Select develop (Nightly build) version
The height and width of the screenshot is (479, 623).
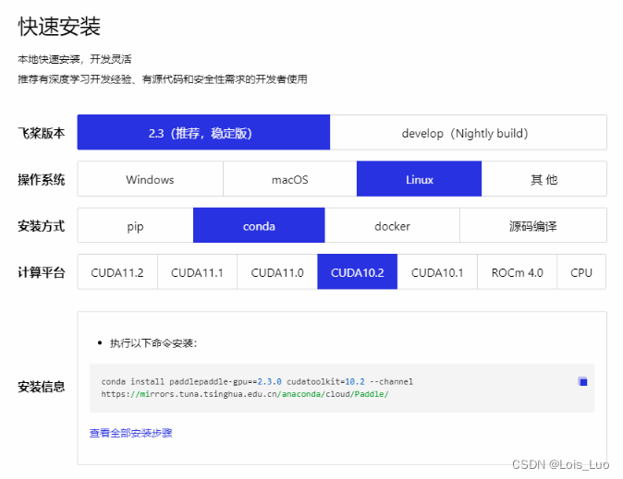tap(468, 133)
